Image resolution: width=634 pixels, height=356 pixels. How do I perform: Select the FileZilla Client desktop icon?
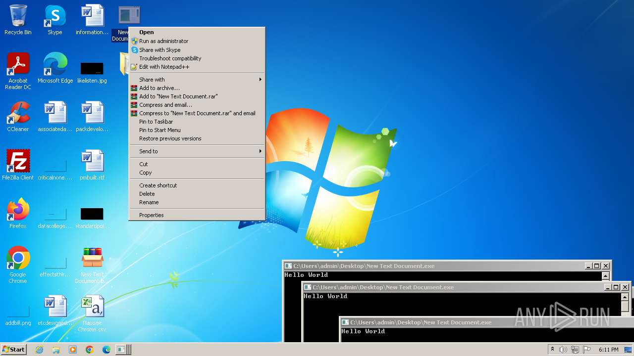tap(18, 165)
